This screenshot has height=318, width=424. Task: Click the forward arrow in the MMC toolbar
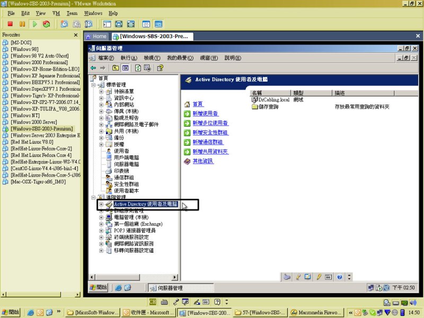pos(102,68)
